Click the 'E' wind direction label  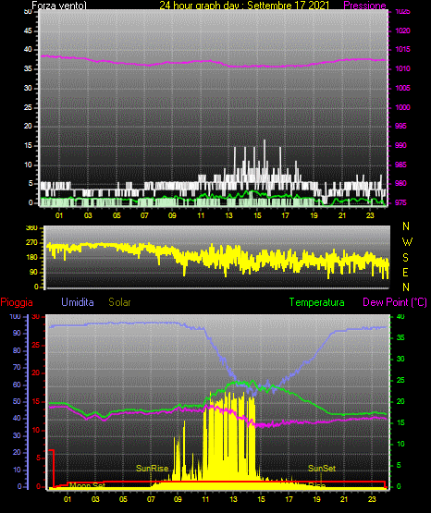[x=405, y=272]
